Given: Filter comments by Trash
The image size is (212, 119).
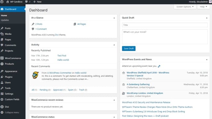Looking at the screenshot, I should click(x=83, y=90).
